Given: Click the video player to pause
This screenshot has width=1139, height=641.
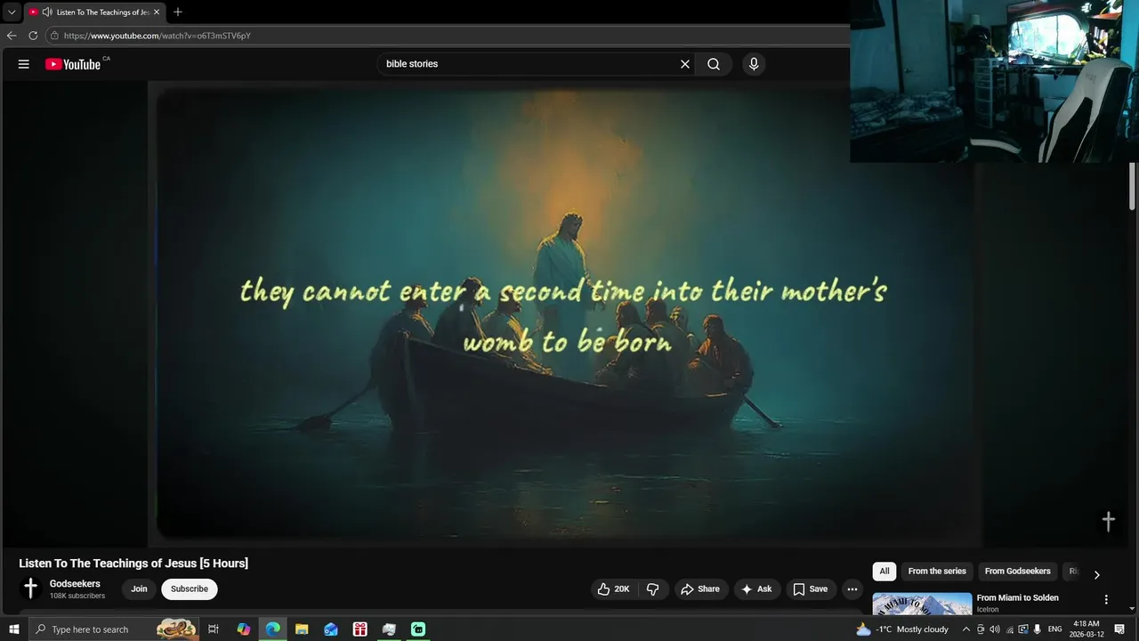Looking at the screenshot, I should (x=564, y=313).
